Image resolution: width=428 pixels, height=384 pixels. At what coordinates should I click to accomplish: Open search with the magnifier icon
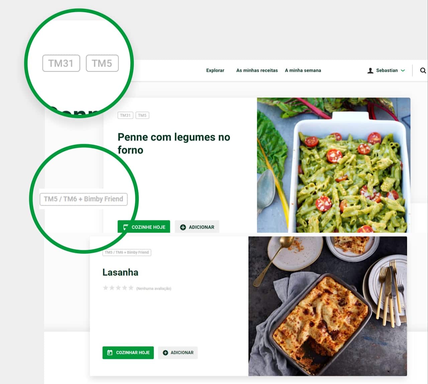pyautogui.click(x=423, y=71)
